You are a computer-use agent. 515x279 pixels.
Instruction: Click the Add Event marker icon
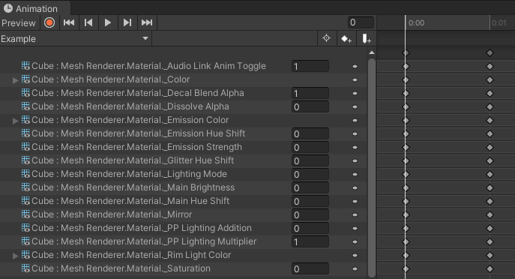point(367,39)
